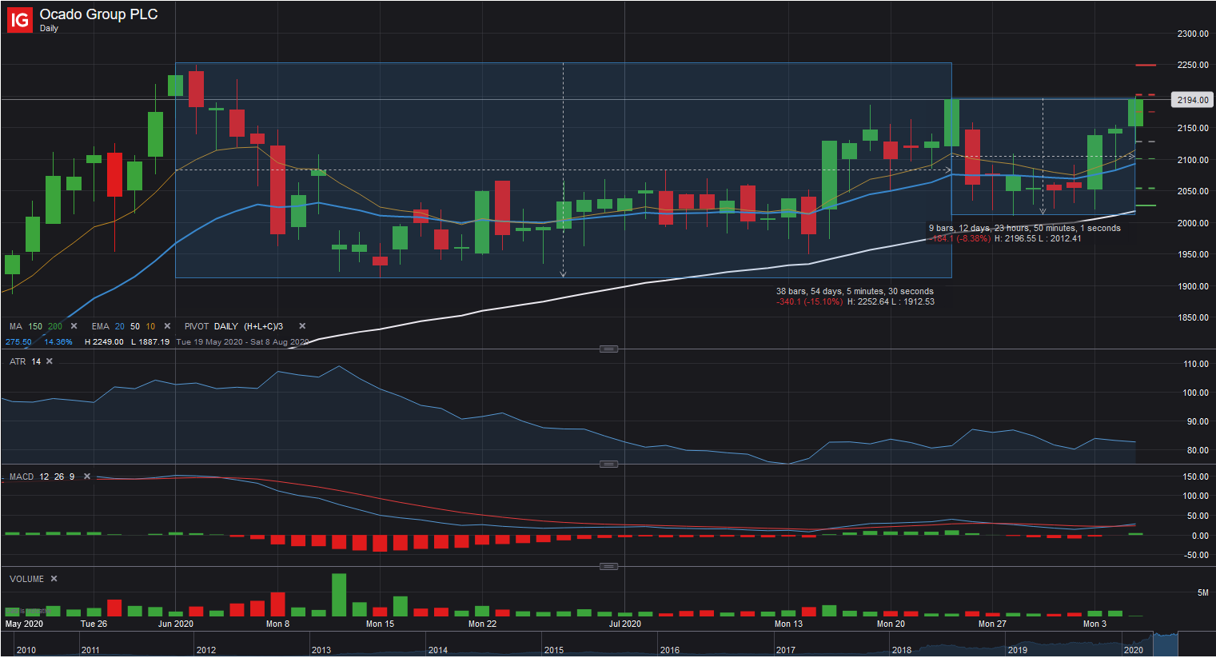Grab divider handle between price and ATR panels
This screenshot has height=658, width=1216.
tap(608, 349)
